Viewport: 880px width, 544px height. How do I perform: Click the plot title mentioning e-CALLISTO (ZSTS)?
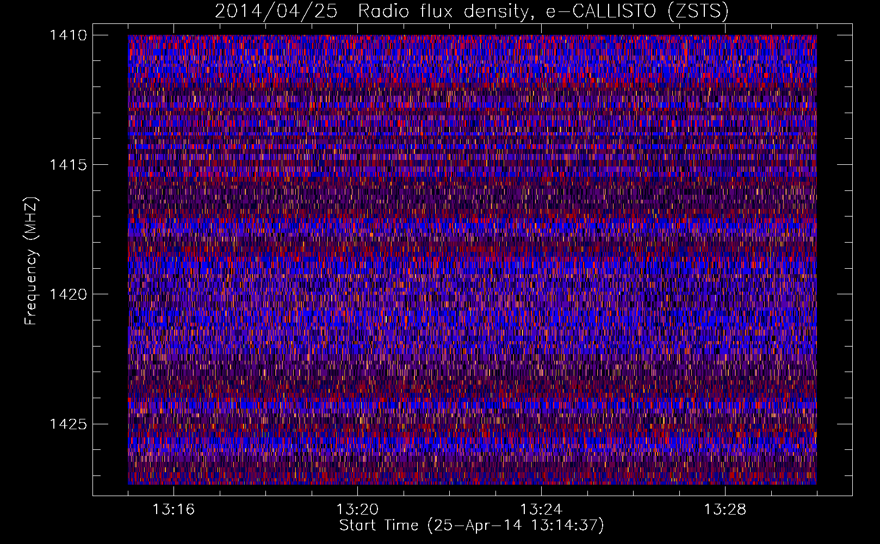472,11
